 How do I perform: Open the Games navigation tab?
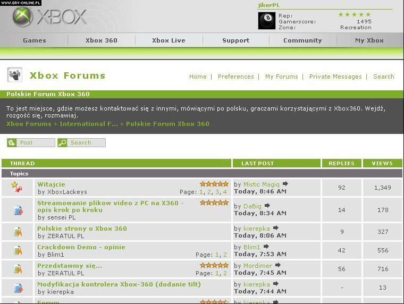(35, 40)
